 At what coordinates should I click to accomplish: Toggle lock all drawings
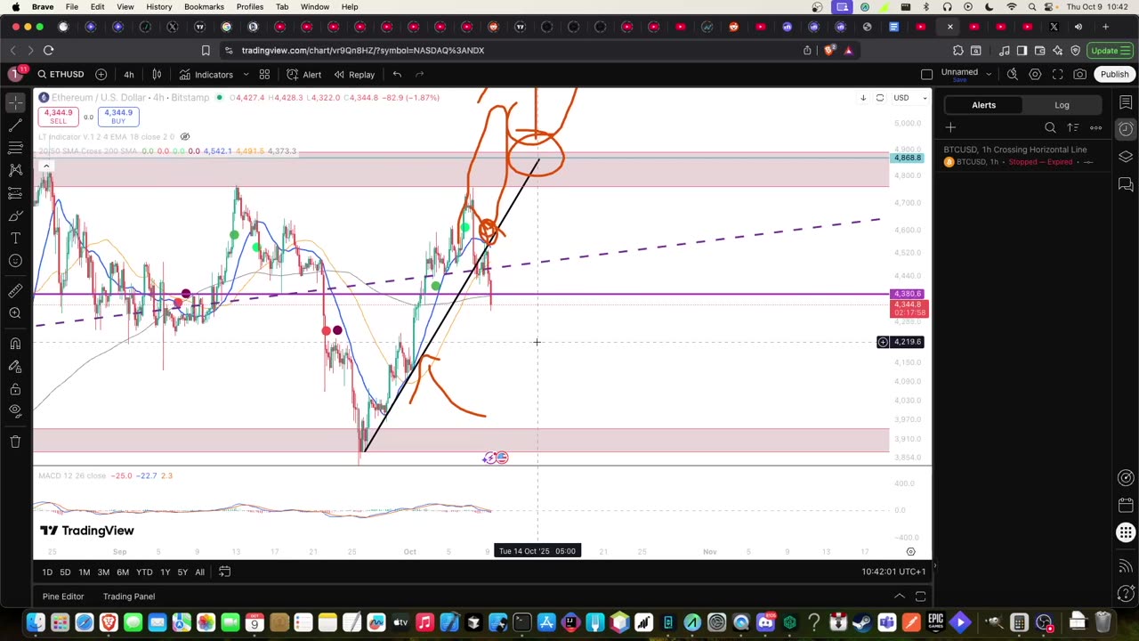[x=15, y=389]
